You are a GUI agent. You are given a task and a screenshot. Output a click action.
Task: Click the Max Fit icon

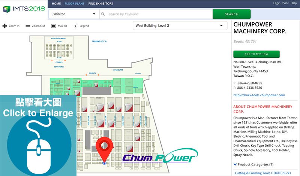(54, 26)
